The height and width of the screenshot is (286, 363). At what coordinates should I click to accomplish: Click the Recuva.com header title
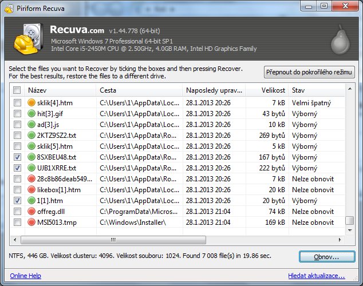(77, 30)
